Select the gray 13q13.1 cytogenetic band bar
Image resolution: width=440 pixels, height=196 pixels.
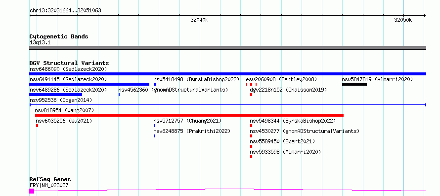pyautogui.click(x=227, y=48)
